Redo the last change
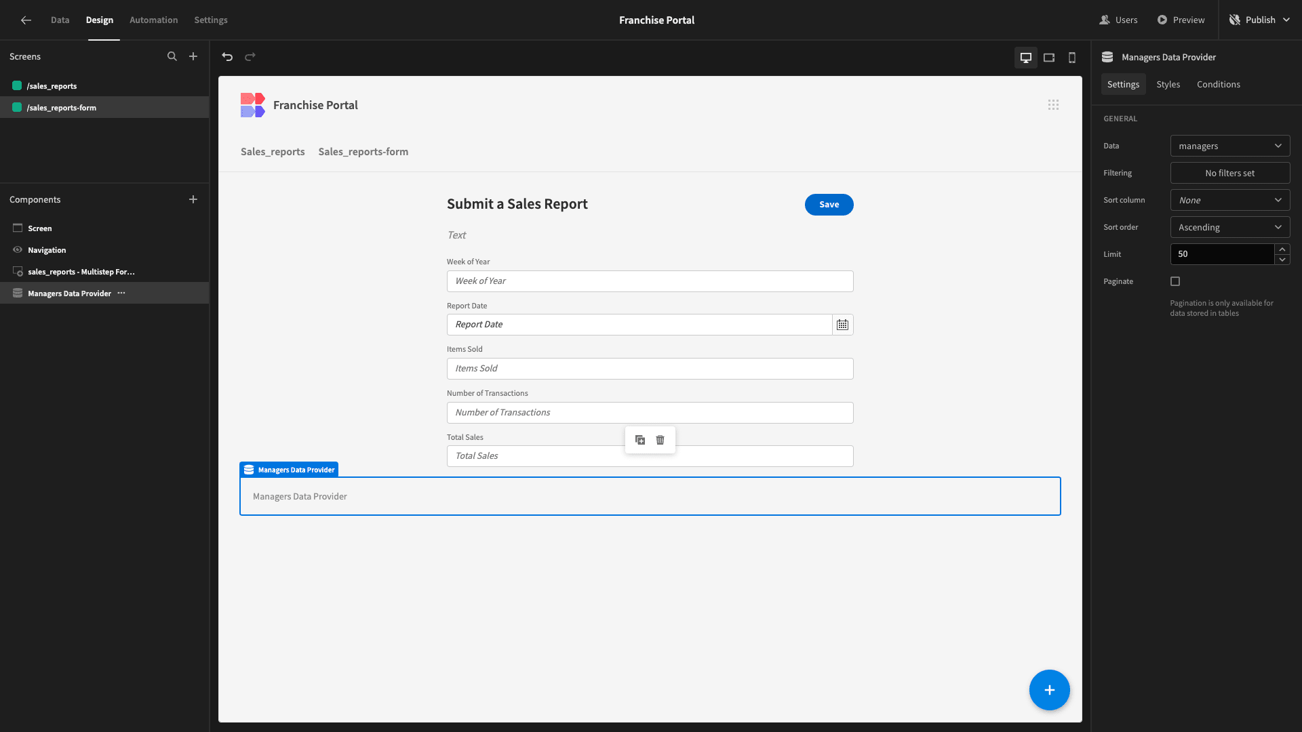Image resolution: width=1302 pixels, height=732 pixels. (250, 57)
